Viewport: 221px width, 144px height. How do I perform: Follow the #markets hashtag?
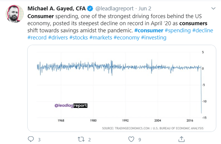click(100, 38)
